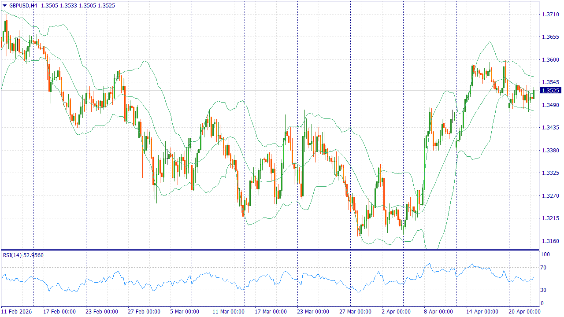This screenshot has width=564, height=317.
Task: Click the OHLC values in the chart header
Action: [x=78, y=6]
